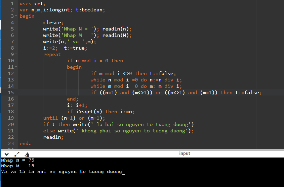Click the final 'end.' statement
The image size is (284, 187).
(x=25, y=143)
